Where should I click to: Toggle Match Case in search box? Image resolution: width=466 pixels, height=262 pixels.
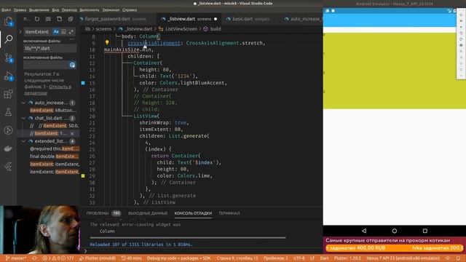point(56,31)
